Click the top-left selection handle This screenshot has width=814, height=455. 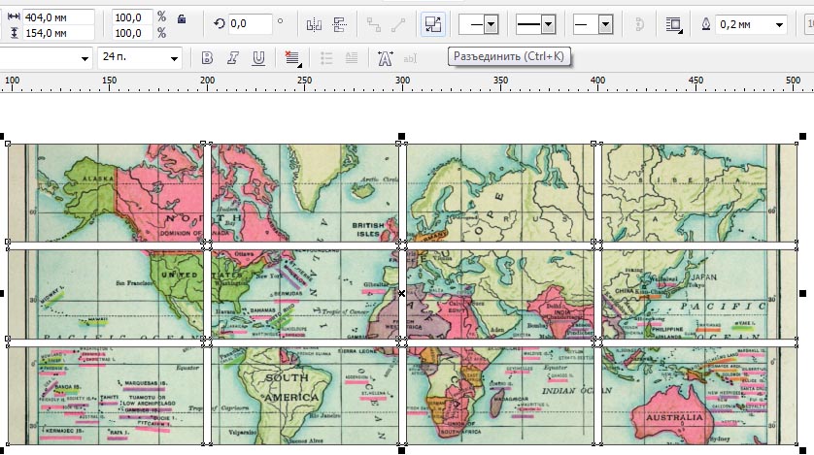(2, 136)
